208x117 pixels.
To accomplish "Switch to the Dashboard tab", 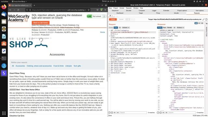I will (x=120, y=13).
